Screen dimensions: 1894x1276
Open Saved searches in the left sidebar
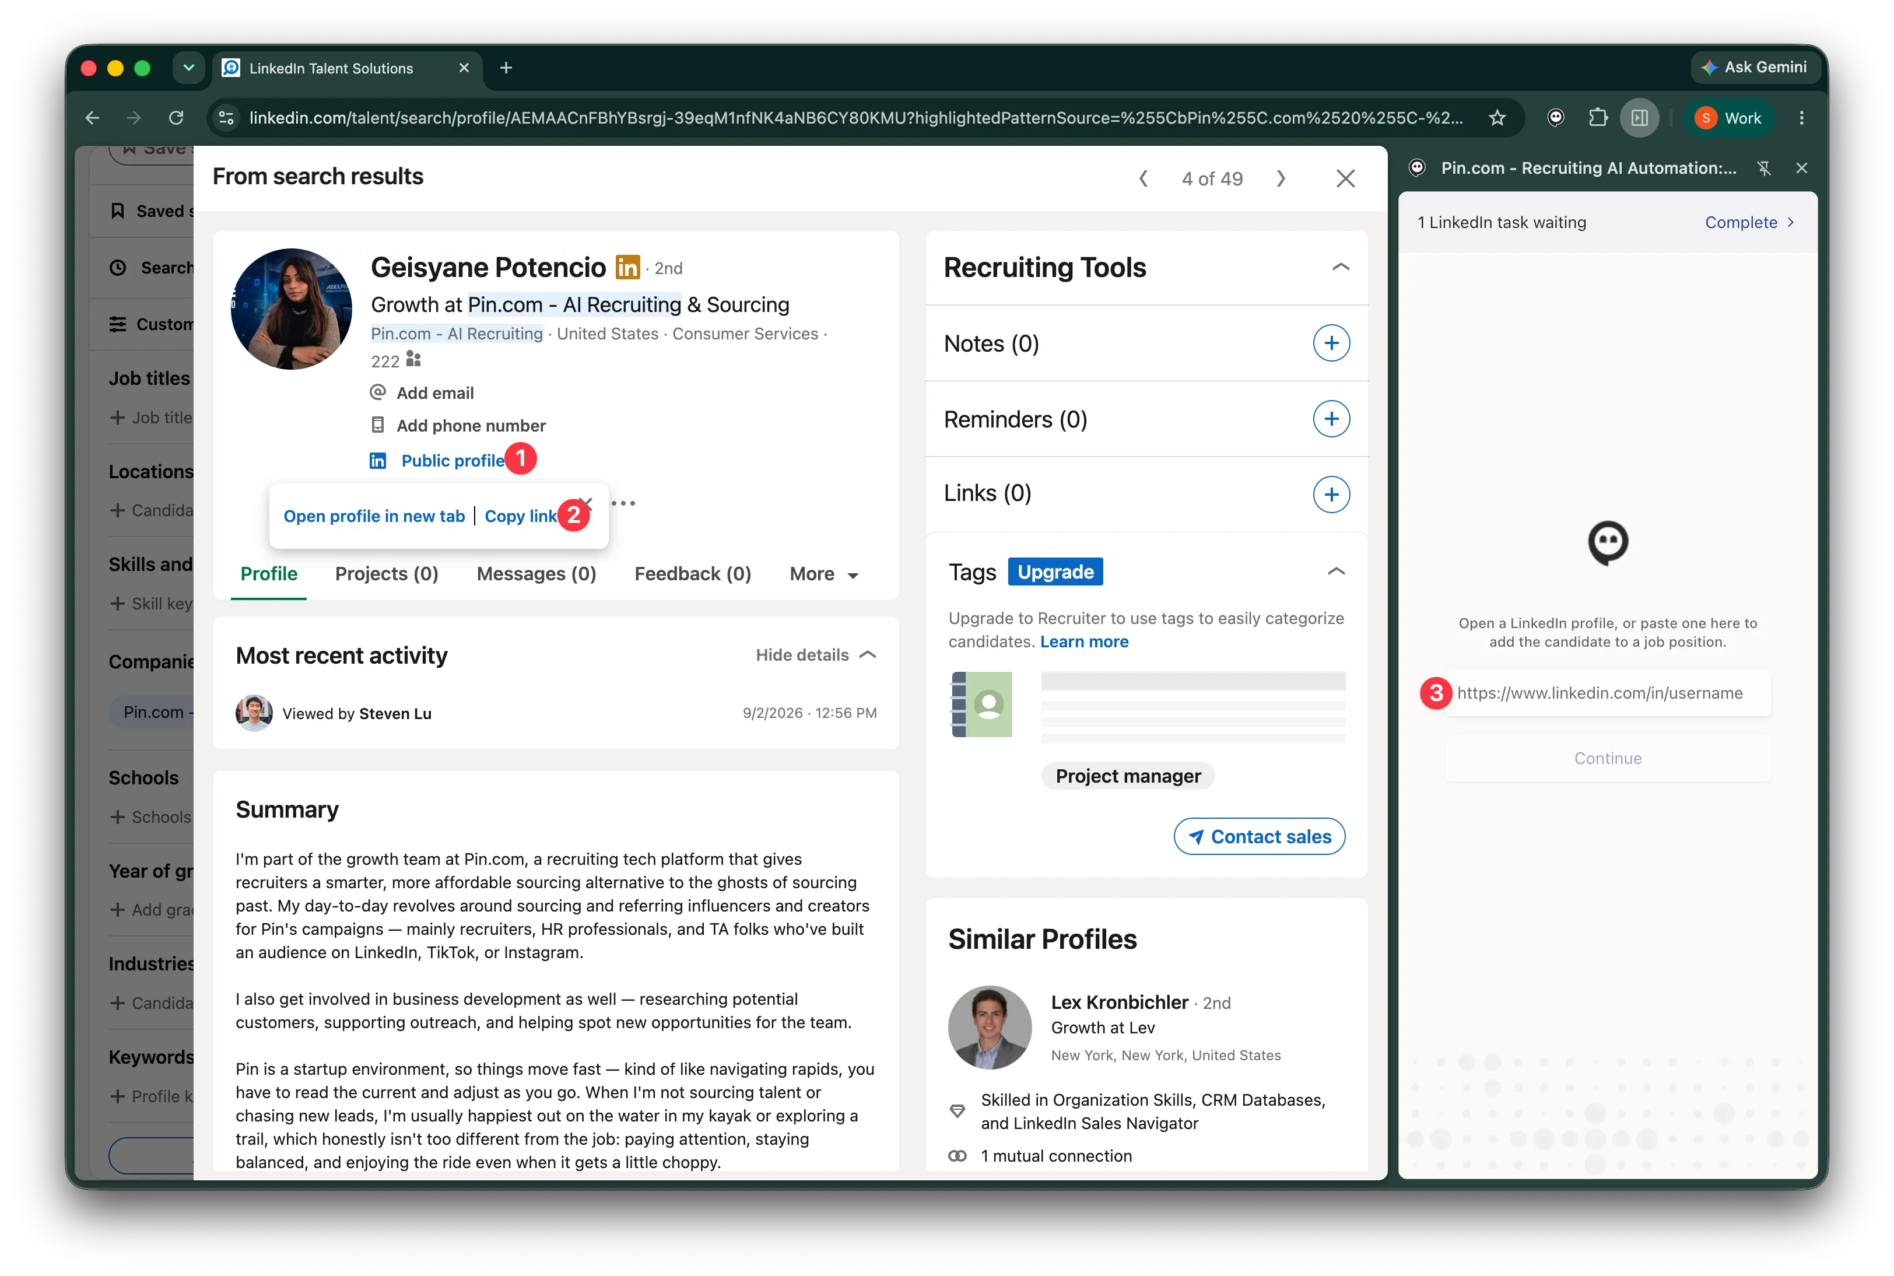(x=152, y=212)
